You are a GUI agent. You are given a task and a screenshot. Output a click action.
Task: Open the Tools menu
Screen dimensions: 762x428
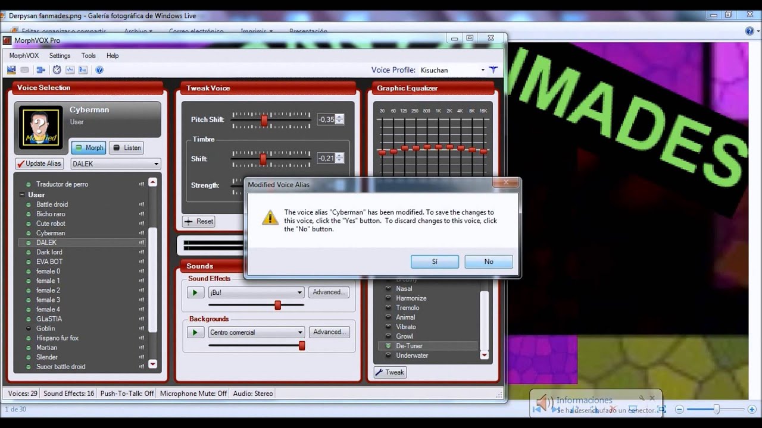coord(88,56)
